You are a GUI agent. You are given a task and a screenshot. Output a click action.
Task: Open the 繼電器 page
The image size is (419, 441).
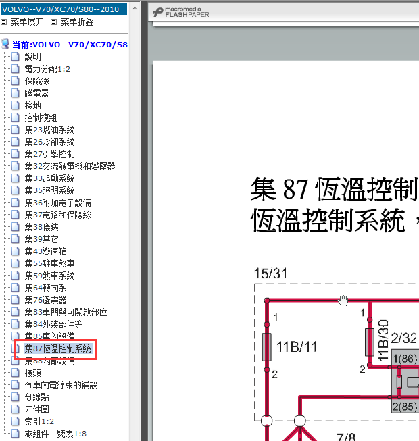tap(37, 93)
